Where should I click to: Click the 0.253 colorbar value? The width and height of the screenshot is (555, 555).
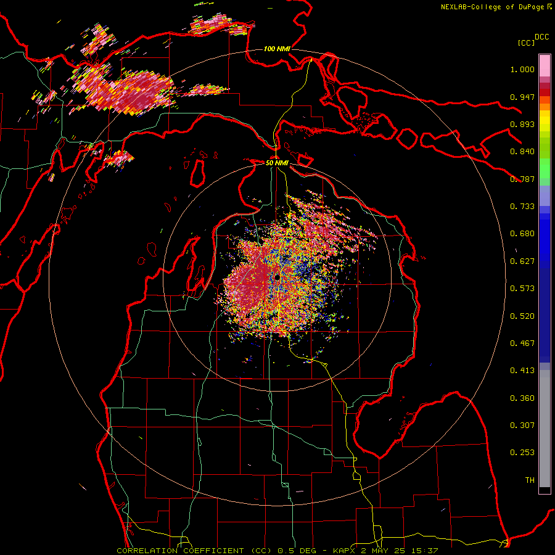tap(522, 453)
